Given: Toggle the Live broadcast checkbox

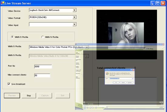Looking at the screenshot, I should point(9,84).
